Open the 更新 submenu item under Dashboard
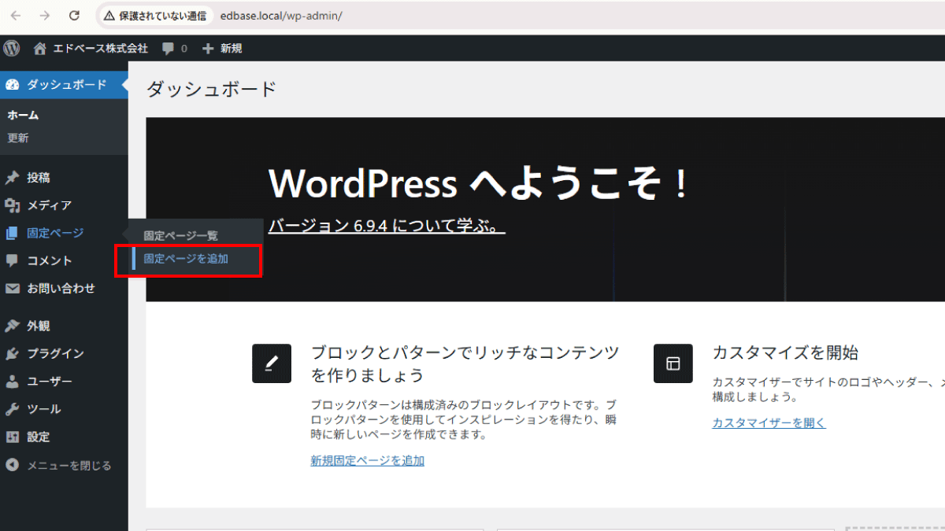This screenshot has width=945, height=531. 18,138
